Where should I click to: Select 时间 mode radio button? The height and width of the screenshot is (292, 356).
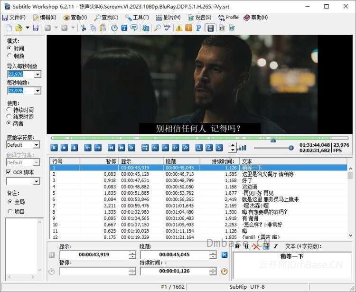point(9,48)
